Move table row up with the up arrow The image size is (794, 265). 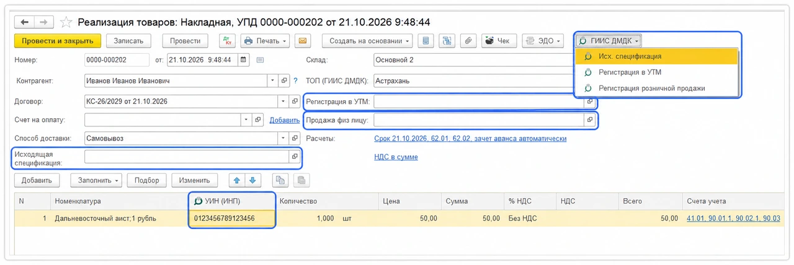237,180
